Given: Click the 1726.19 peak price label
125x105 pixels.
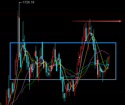Looking at the screenshot, I should click(x=29, y=2).
